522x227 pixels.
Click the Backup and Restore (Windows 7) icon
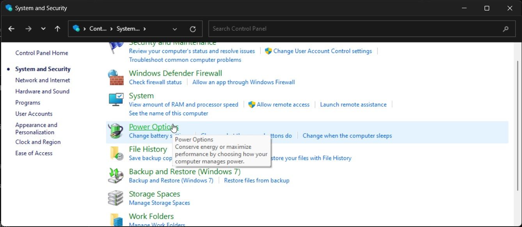(115, 175)
